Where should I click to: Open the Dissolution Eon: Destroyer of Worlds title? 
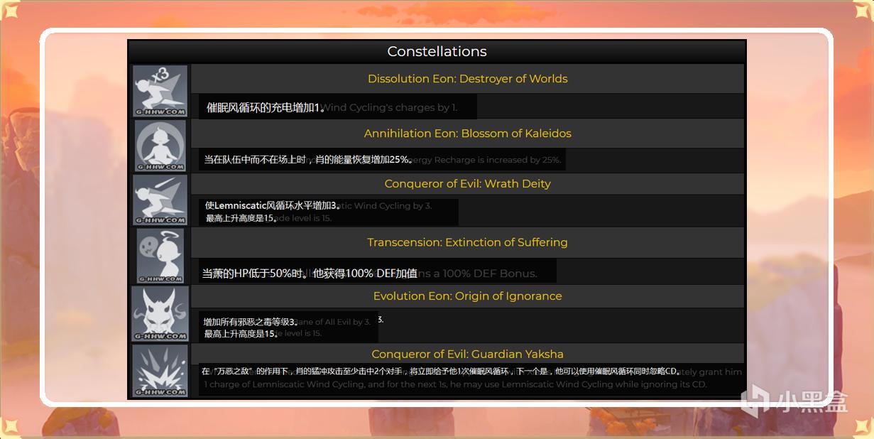(467, 79)
